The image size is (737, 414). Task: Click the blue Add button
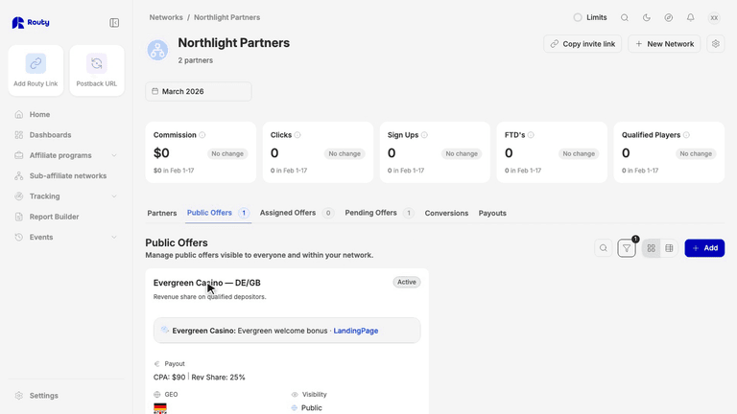[x=704, y=248]
